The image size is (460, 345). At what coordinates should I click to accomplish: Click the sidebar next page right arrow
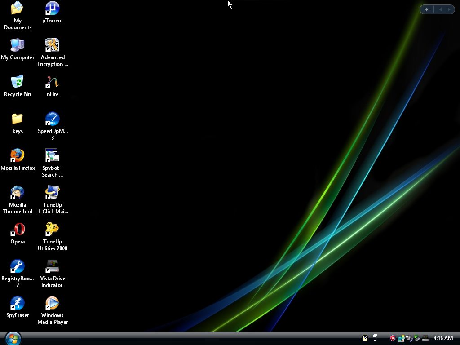(x=449, y=9)
